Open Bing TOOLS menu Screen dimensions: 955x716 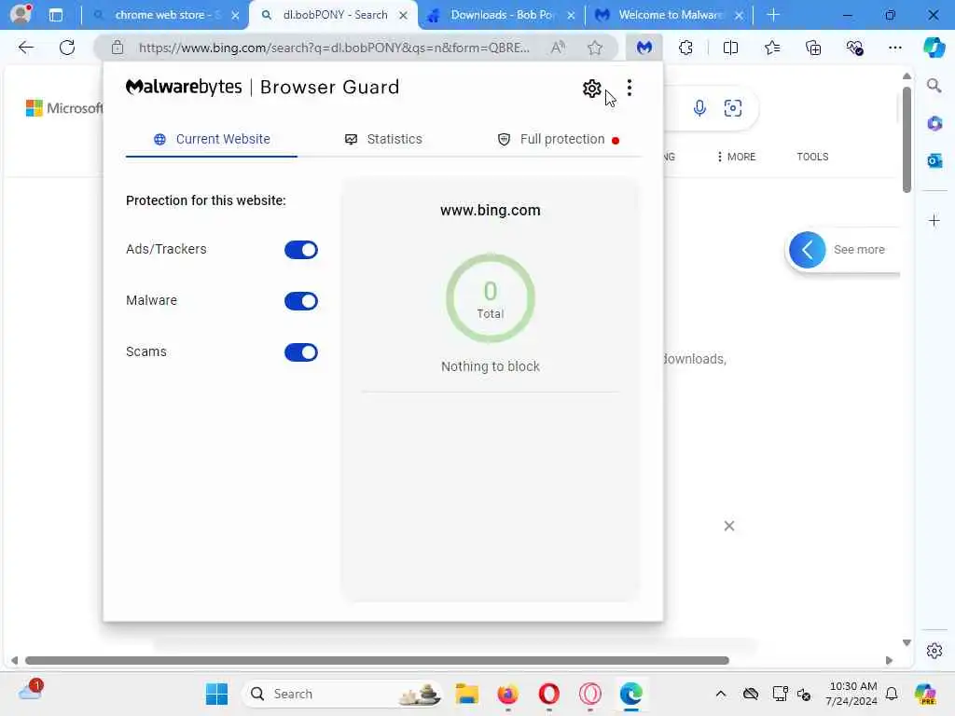(x=812, y=157)
